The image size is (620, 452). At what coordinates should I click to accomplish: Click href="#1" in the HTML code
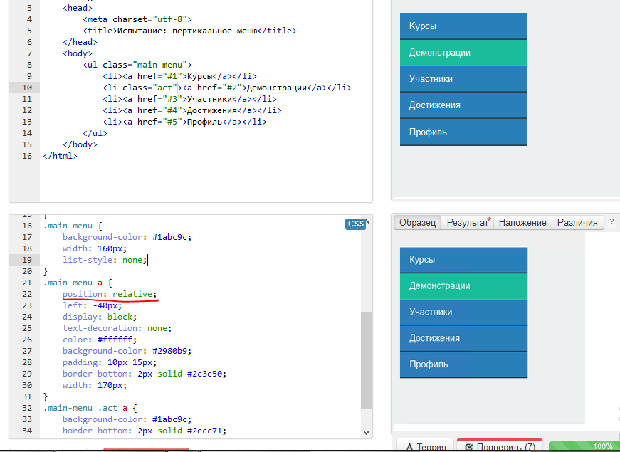click(x=159, y=76)
